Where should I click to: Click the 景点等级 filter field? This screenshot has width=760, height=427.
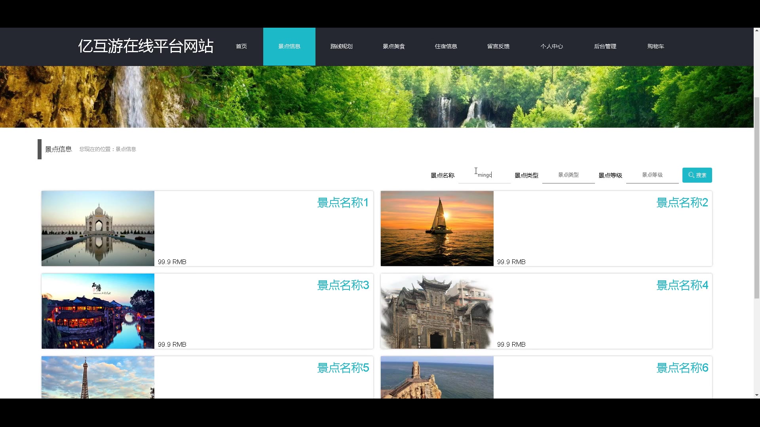(652, 175)
